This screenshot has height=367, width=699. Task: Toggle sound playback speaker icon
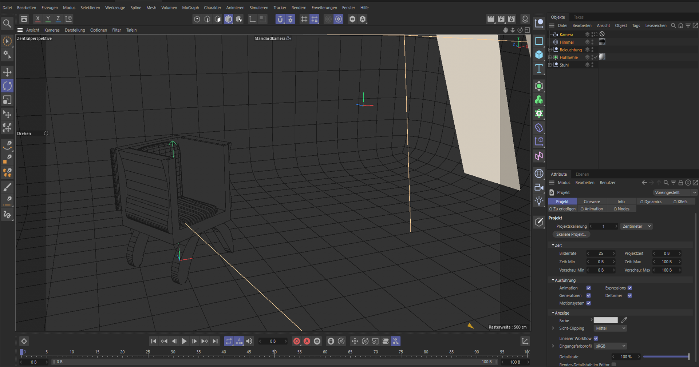click(249, 341)
